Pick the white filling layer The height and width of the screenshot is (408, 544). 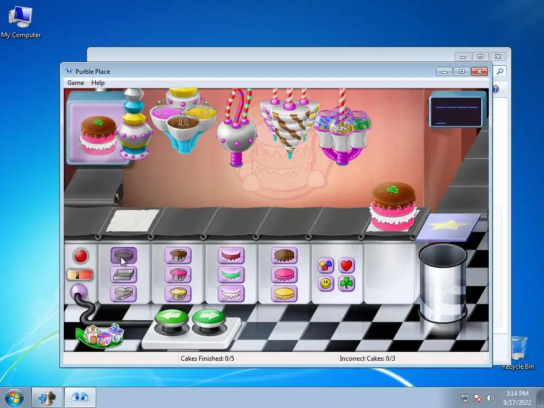coord(231,293)
